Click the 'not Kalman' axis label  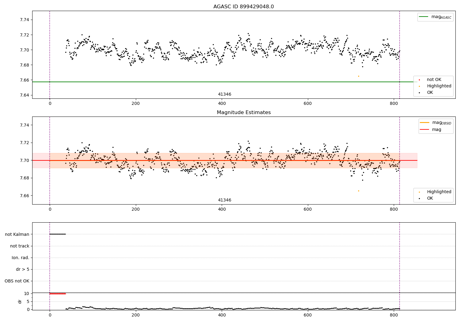17,234
